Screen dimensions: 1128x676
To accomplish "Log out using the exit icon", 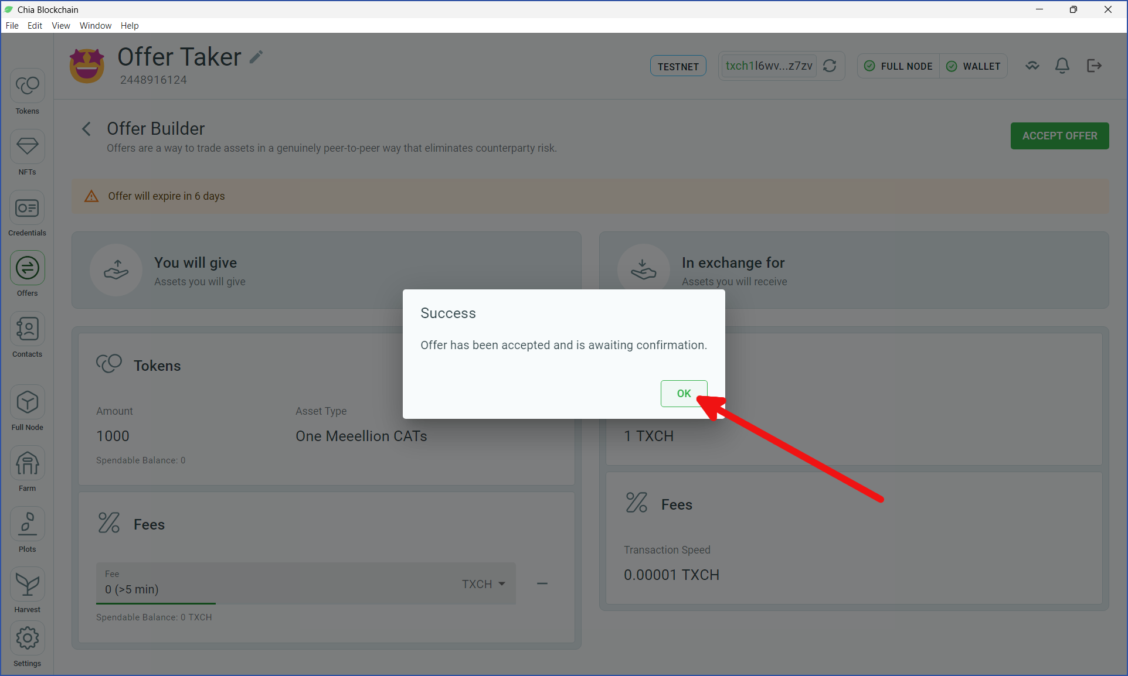I will pyautogui.click(x=1094, y=66).
